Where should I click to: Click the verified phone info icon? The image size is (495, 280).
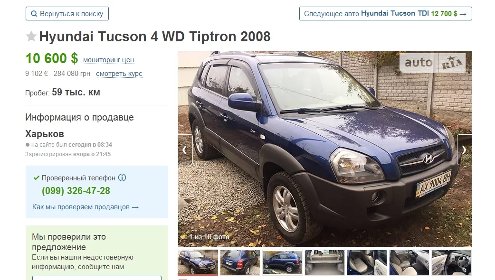[x=122, y=177]
